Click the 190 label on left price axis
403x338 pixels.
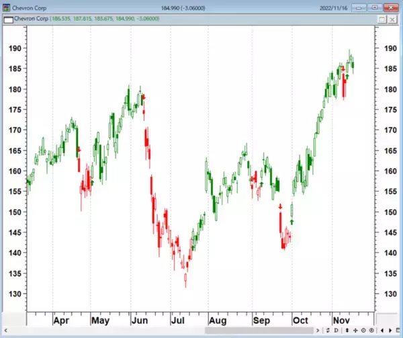tap(15, 48)
